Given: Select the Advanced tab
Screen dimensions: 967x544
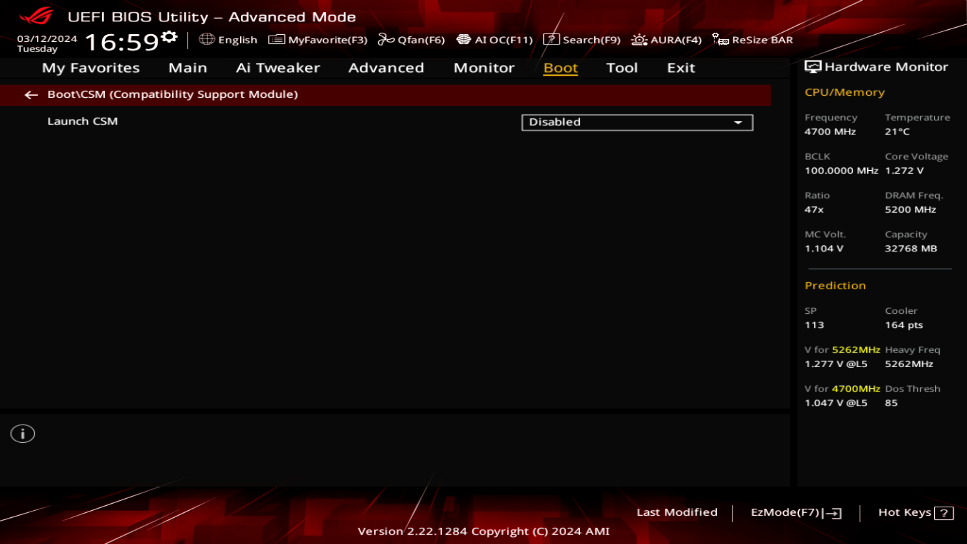Looking at the screenshot, I should pyautogui.click(x=385, y=67).
